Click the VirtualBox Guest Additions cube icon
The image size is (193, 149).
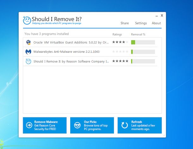pos(28,42)
